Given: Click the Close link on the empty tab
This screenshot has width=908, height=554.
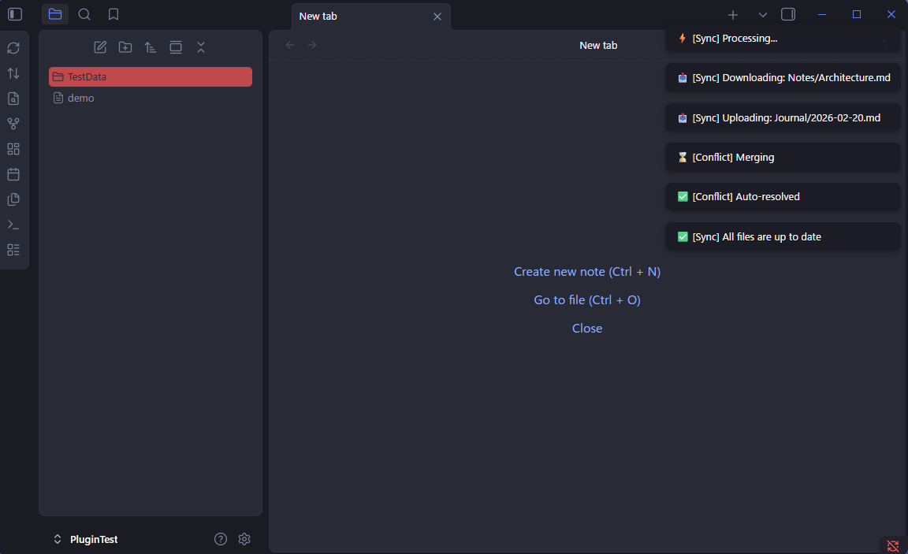Looking at the screenshot, I should 586,328.
